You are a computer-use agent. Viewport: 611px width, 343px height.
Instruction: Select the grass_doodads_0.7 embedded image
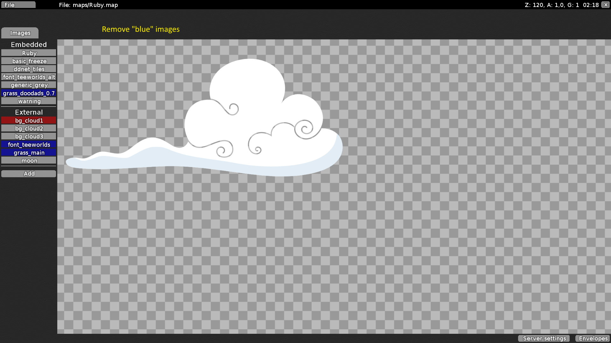click(x=29, y=93)
